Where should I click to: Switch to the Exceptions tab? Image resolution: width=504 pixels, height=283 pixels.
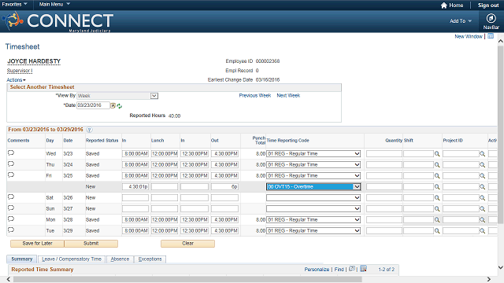pyautogui.click(x=150, y=259)
